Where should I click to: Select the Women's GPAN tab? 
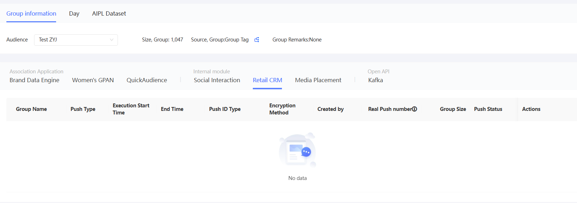(x=93, y=80)
